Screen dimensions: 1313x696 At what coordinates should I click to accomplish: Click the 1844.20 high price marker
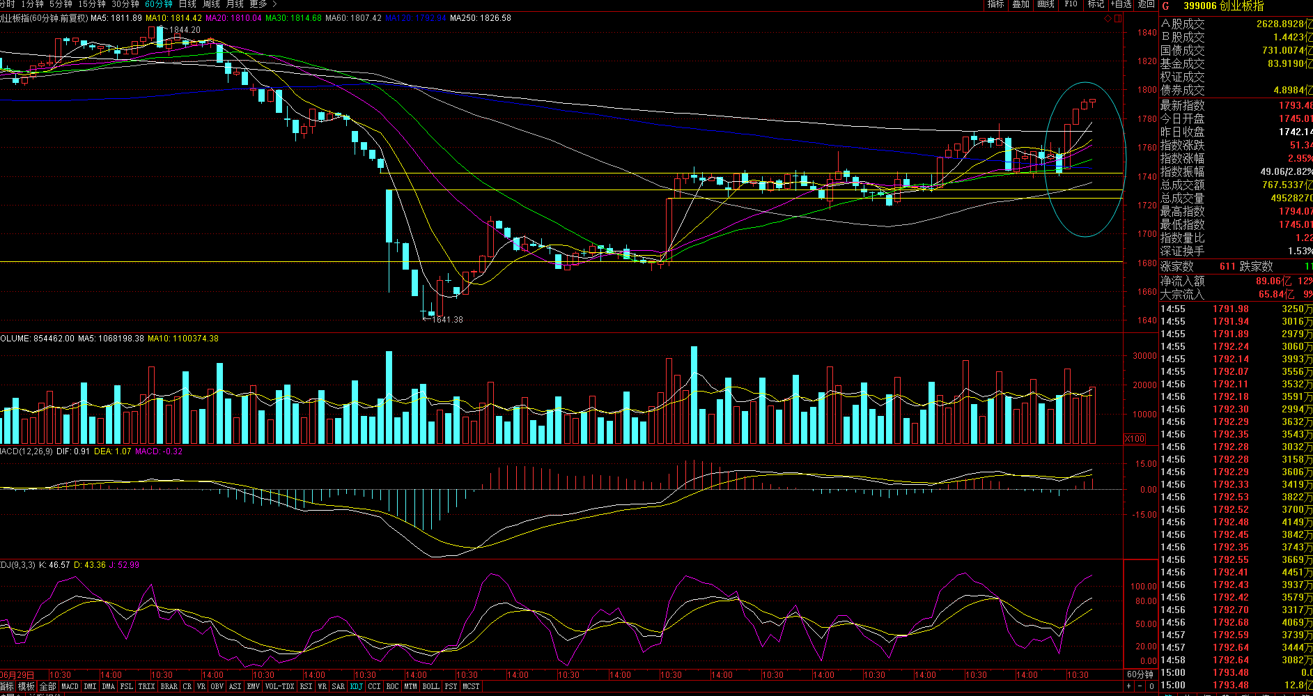185,30
